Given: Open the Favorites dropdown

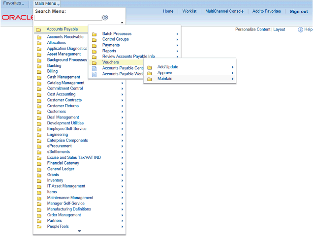Looking at the screenshot, I should [14, 3].
